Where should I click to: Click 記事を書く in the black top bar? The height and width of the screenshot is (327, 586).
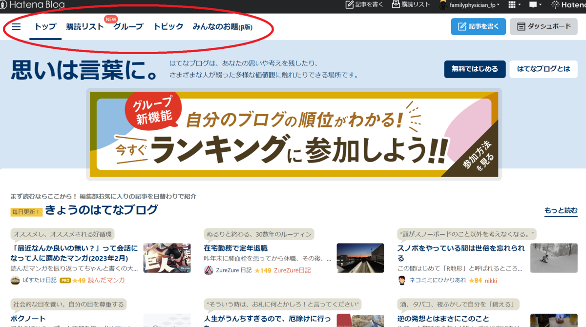[363, 4]
